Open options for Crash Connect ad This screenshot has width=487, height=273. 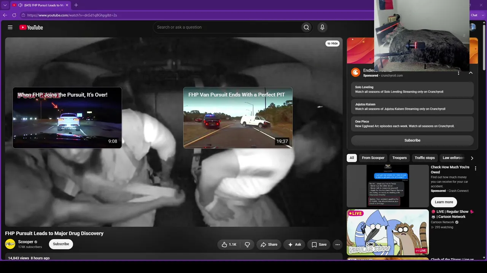point(475,168)
